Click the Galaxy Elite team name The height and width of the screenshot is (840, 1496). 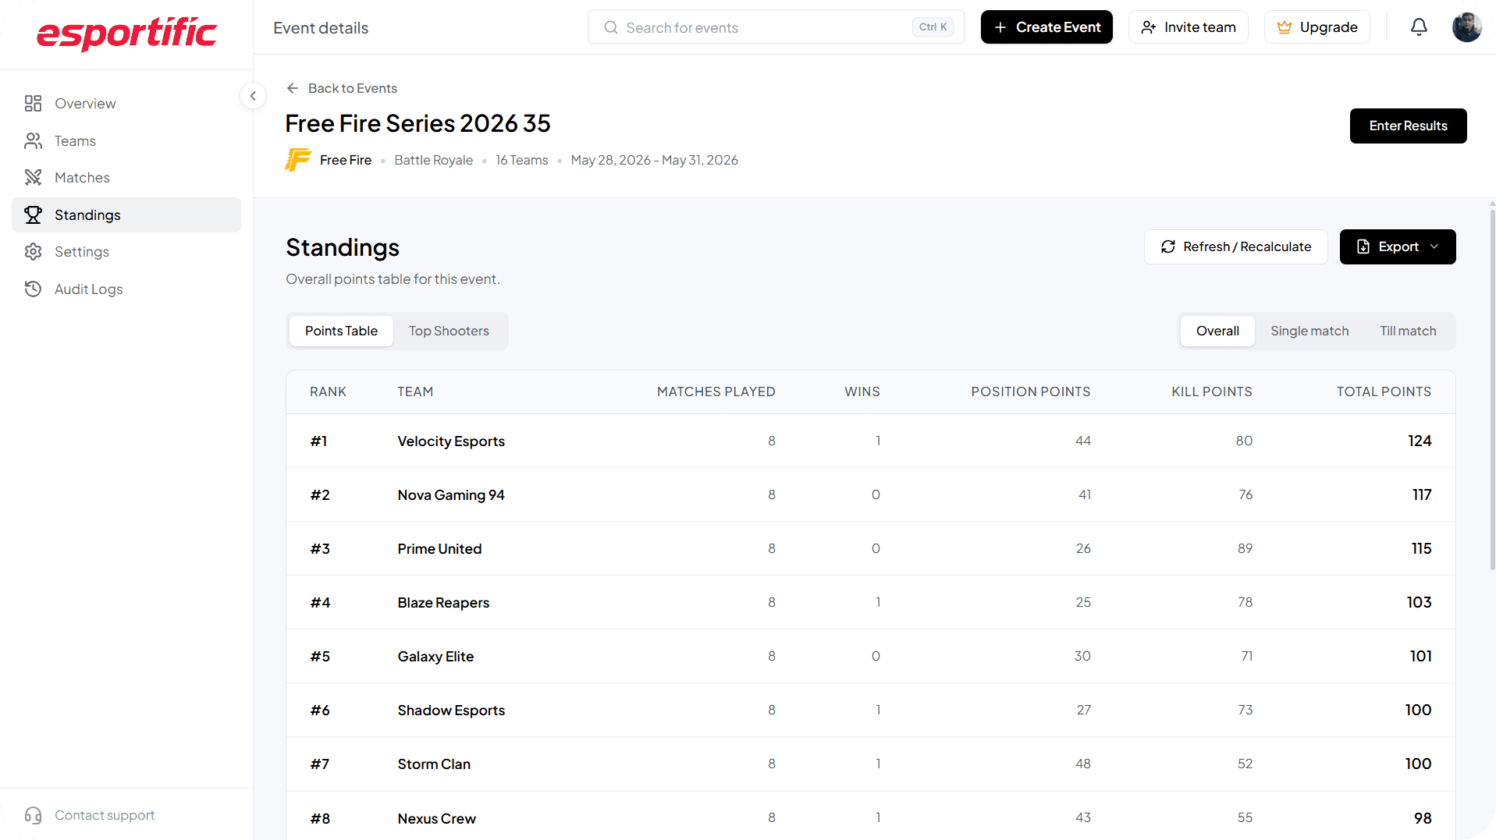click(435, 657)
